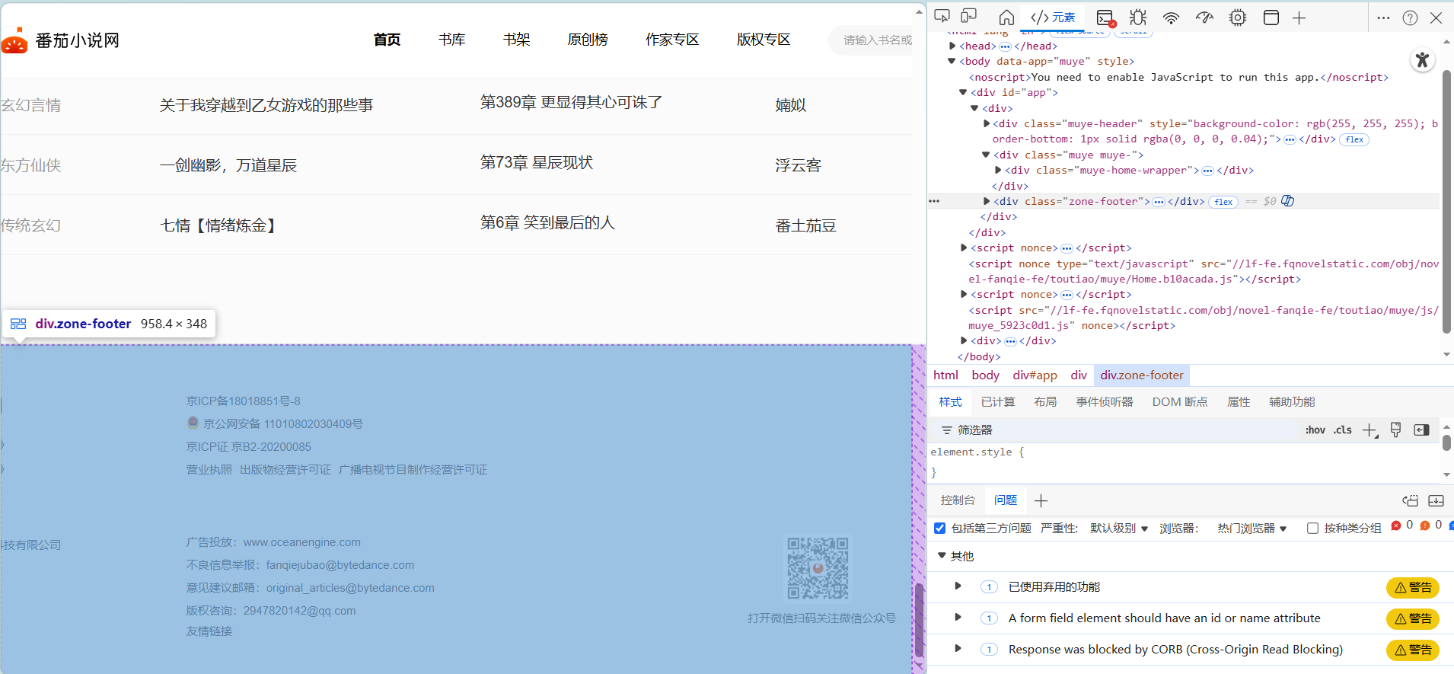The height and width of the screenshot is (674, 1454).
Task: Collapse the drawer with the rightmost icon
Action: pos(1436,500)
